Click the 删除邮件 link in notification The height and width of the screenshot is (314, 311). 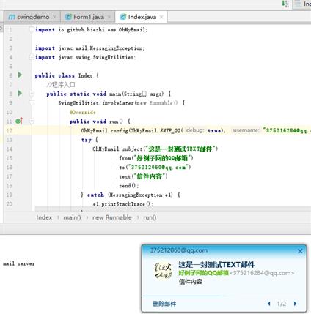pos(164,304)
